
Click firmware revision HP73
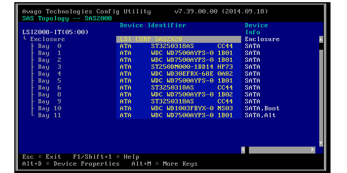coord(225,67)
